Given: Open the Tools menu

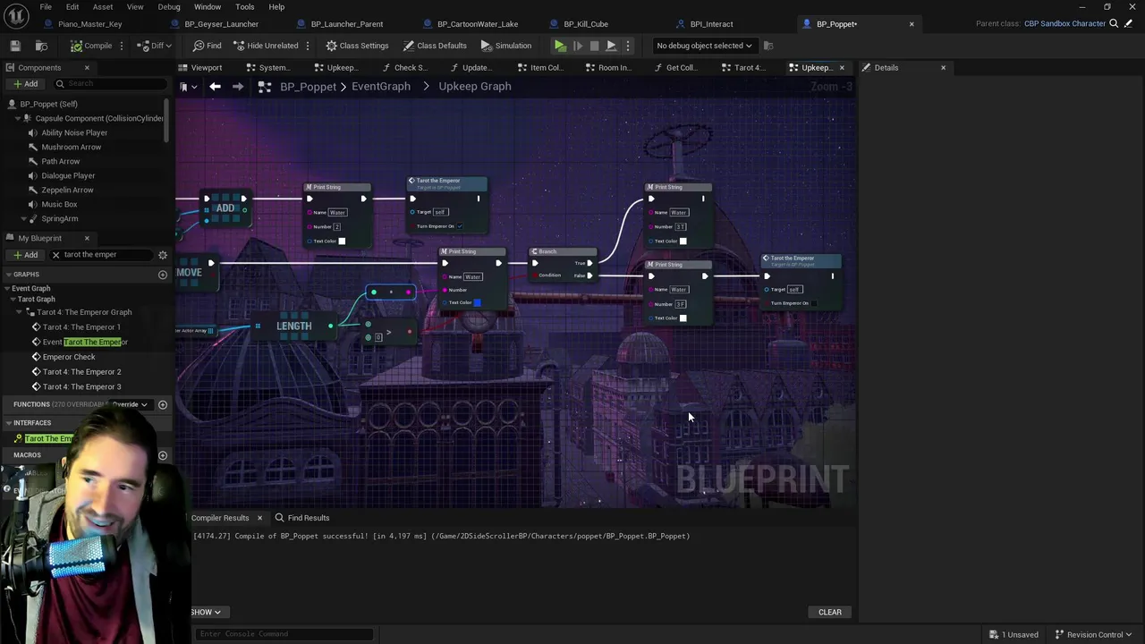Looking at the screenshot, I should pyautogui.click(x=245, y=7).
